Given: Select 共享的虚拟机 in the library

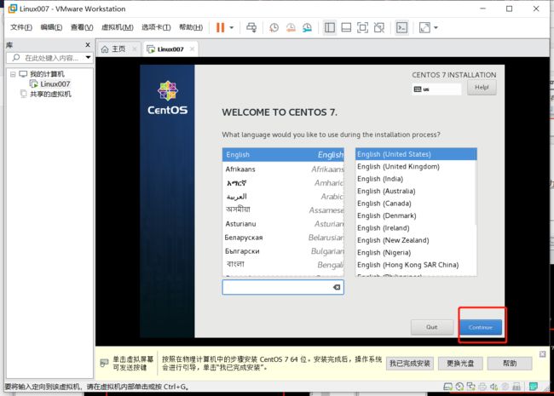Looking at the screenshot, I should coord(50,94).
